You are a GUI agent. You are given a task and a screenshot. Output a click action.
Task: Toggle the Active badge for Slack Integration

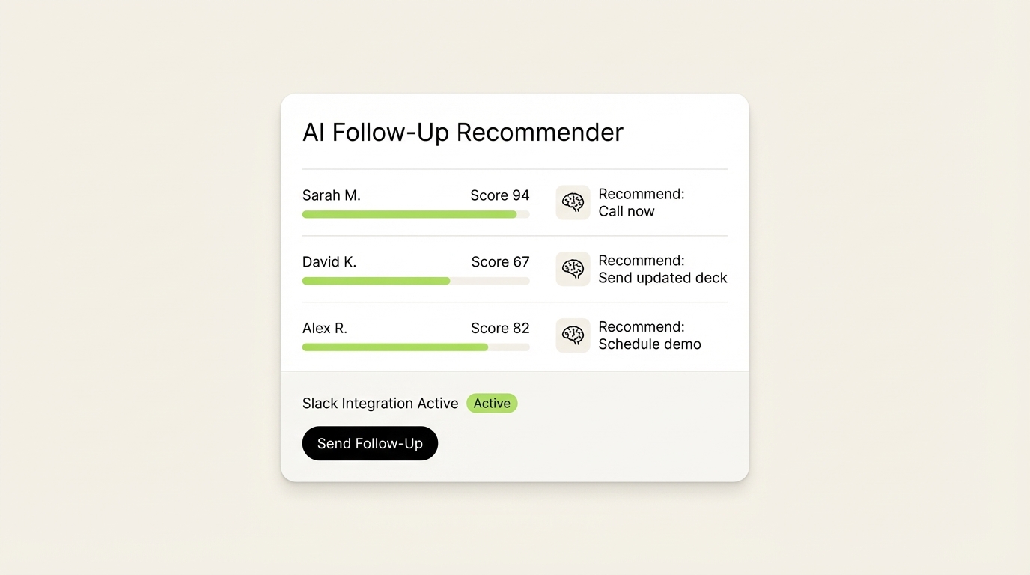point(492,403)
